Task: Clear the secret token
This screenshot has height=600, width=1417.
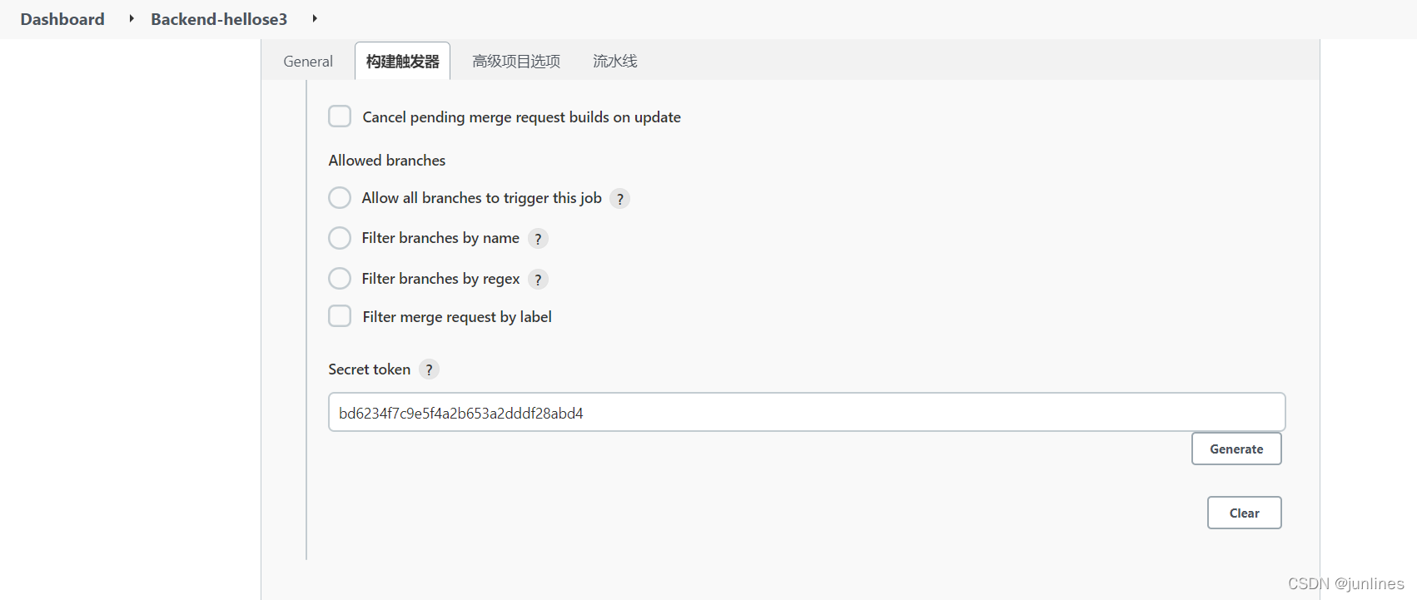Action: (1245, 513)
